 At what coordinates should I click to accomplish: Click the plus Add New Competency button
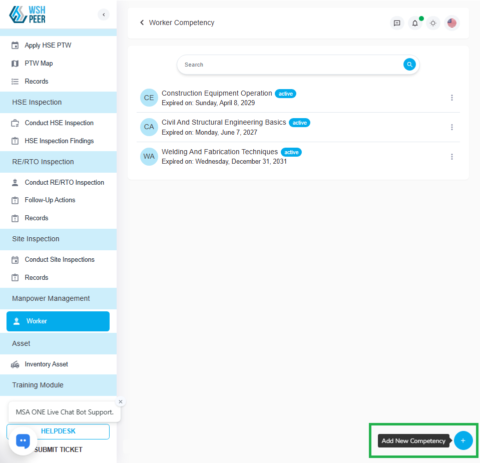[x=463, y=440]
